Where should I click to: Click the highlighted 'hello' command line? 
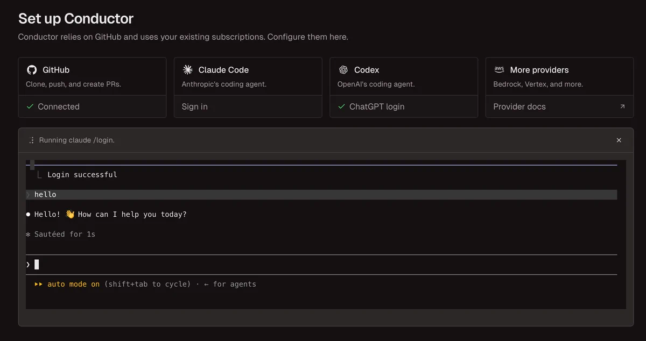coord(321,194)
